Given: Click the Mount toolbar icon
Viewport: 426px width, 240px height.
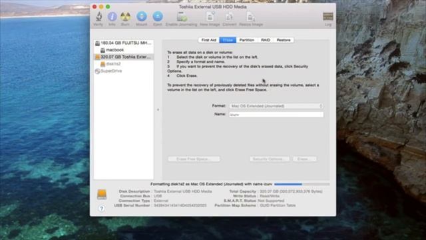Looking at the screenshot, I should point(142,17).
